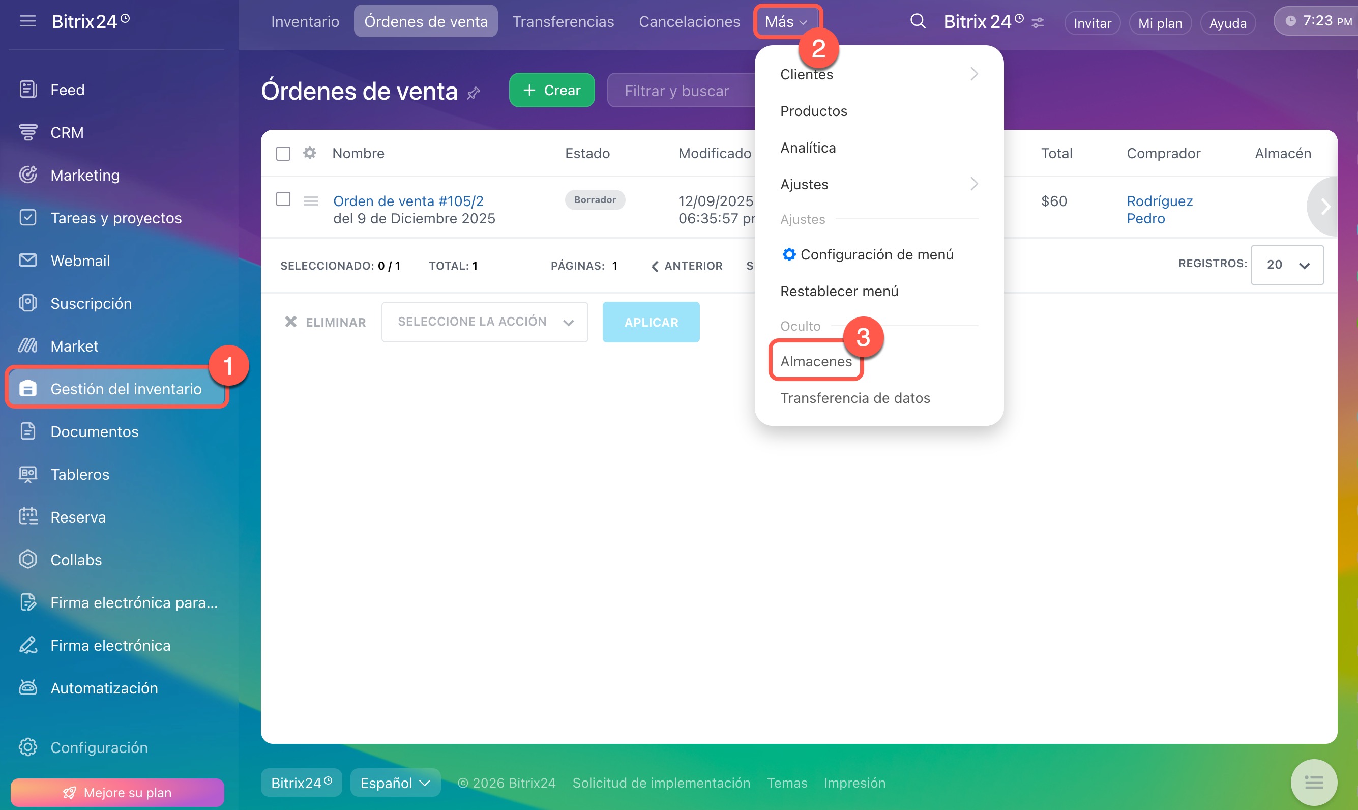Viewport: 1358px width, 810px height.
Task: Click the pin icon next to page title
Action: click(x=474, y=93)
